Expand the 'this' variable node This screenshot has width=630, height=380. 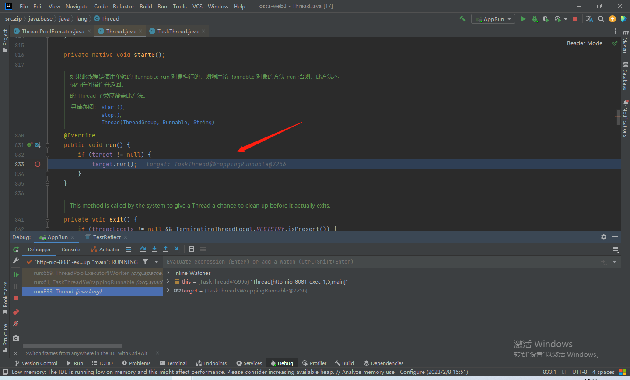[168, 281]
